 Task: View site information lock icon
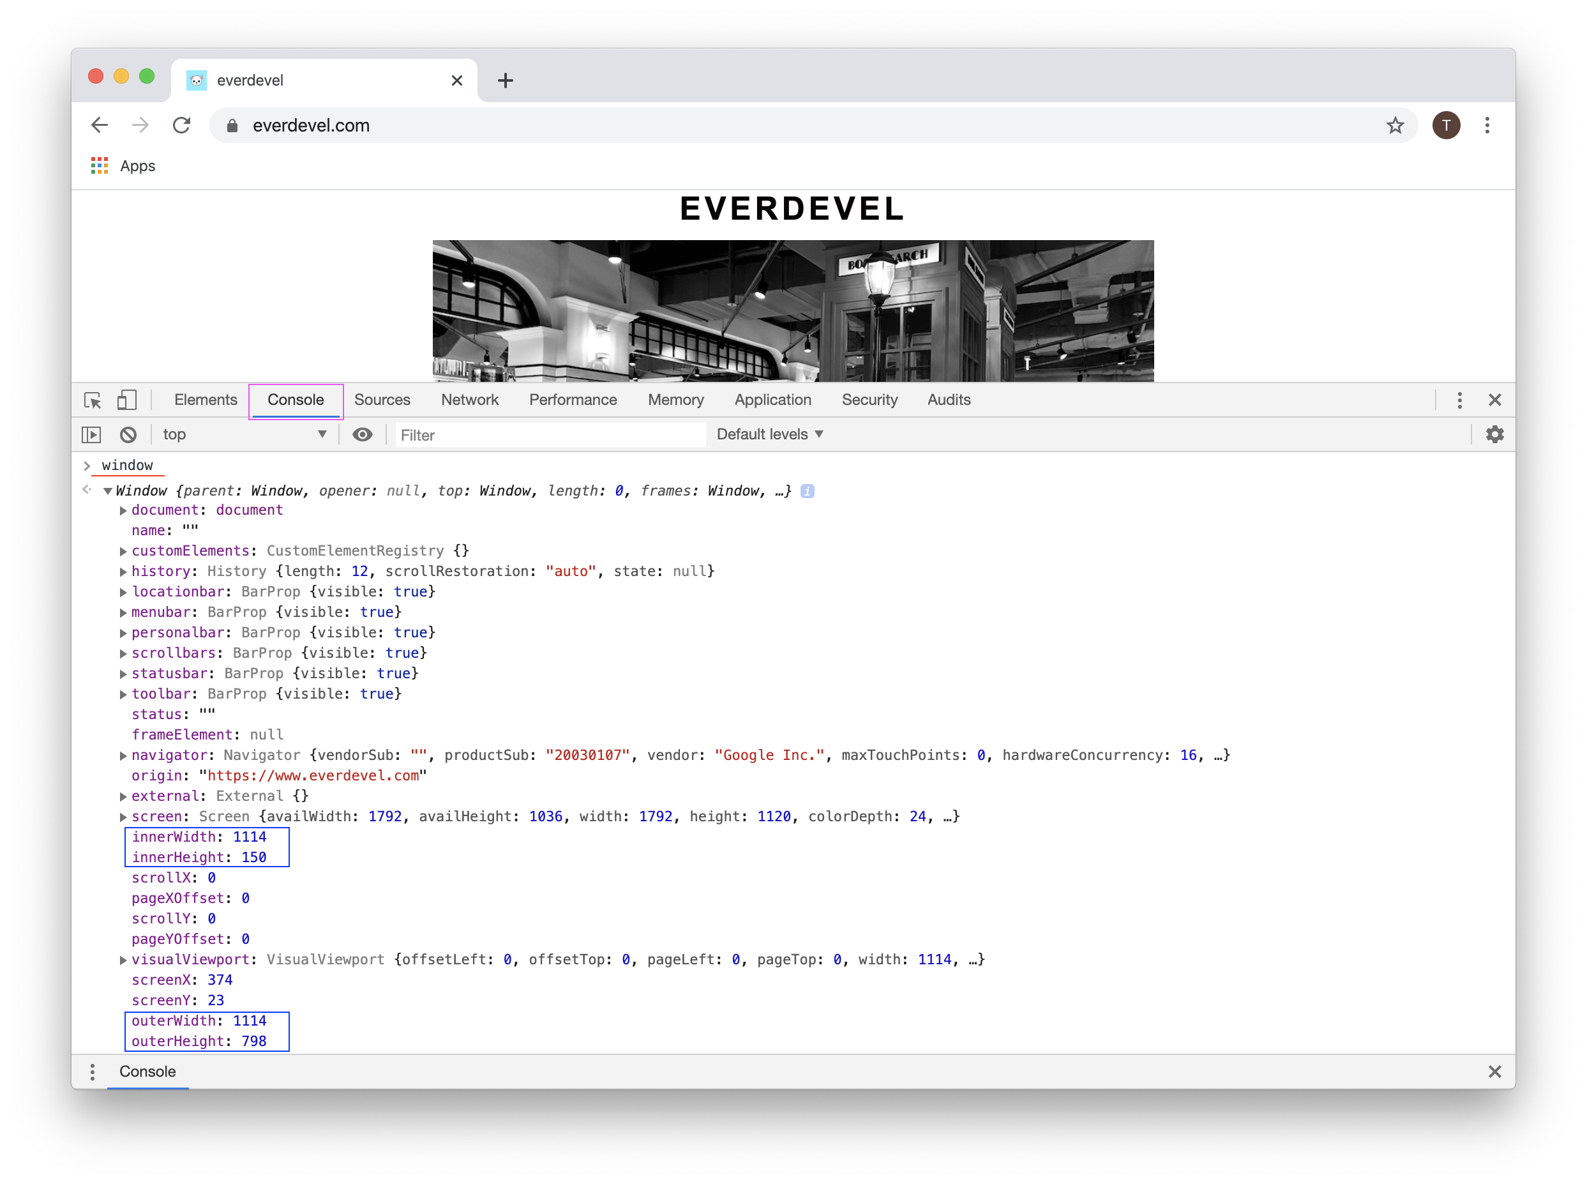(232, 125)
